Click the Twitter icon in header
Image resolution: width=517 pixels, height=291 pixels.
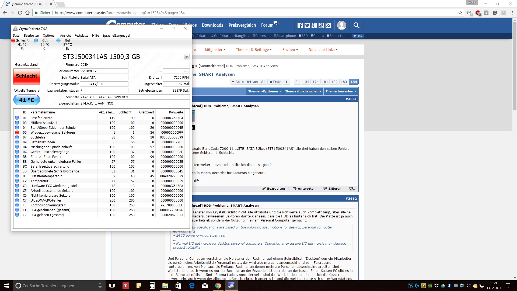[307, 25]
